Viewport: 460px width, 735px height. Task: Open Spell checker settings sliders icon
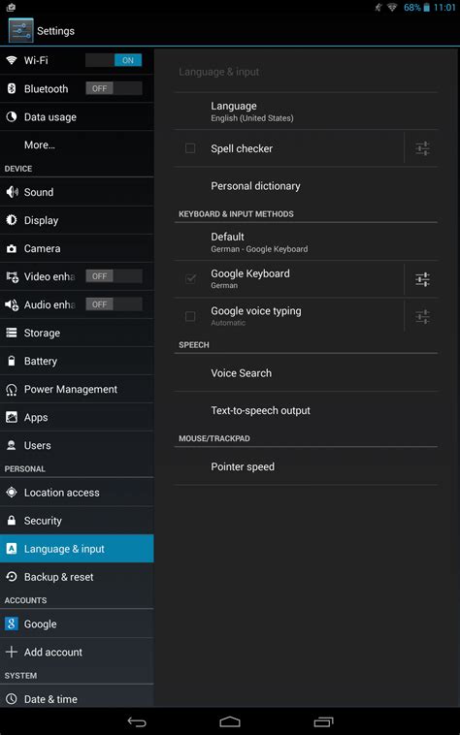coord(422,148)
